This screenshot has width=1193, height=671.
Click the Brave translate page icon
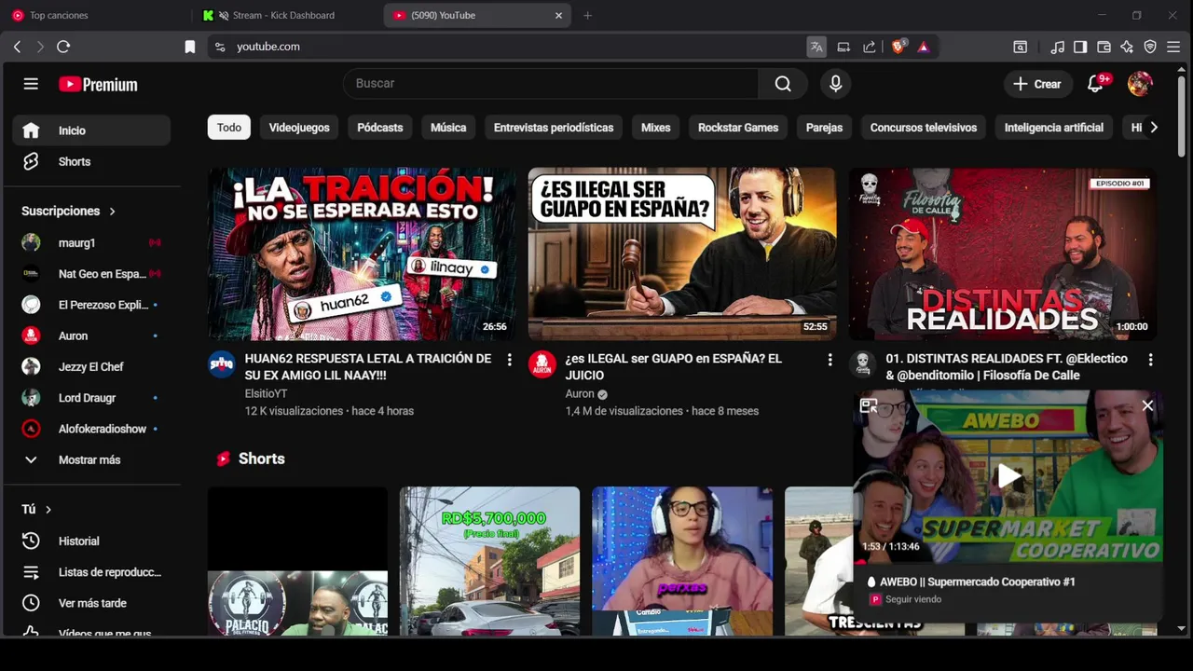point(816,47)
